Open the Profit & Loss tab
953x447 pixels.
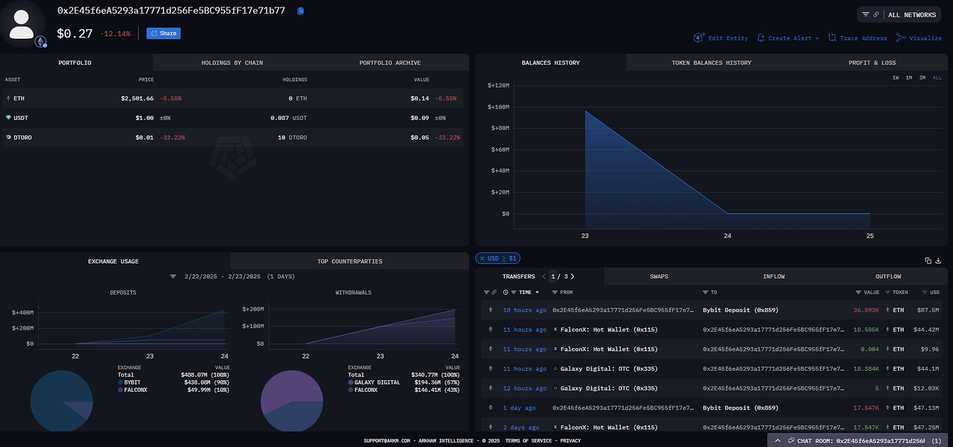point(872,63)
